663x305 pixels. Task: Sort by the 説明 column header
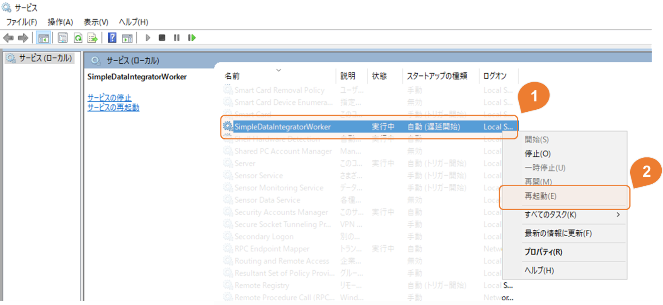[x=348, y=76]
